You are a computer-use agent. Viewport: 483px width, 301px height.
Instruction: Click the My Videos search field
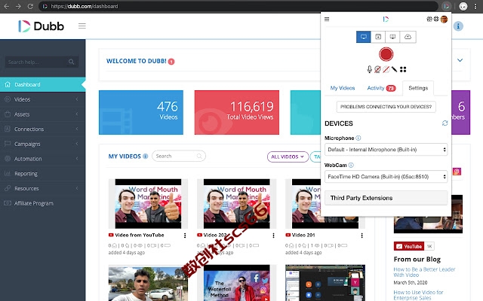pos(179,156)
